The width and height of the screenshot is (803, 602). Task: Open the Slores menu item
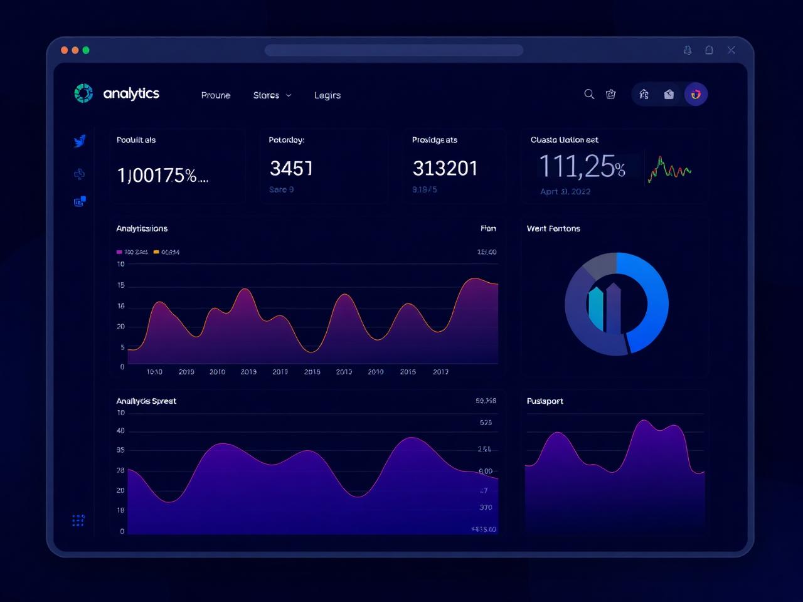(x=266, y=95)
